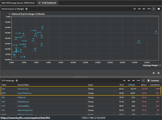Viewport: 162px width, 120px height.
Task: Click the Holdings Weight axis label
Action: (150, 65)
